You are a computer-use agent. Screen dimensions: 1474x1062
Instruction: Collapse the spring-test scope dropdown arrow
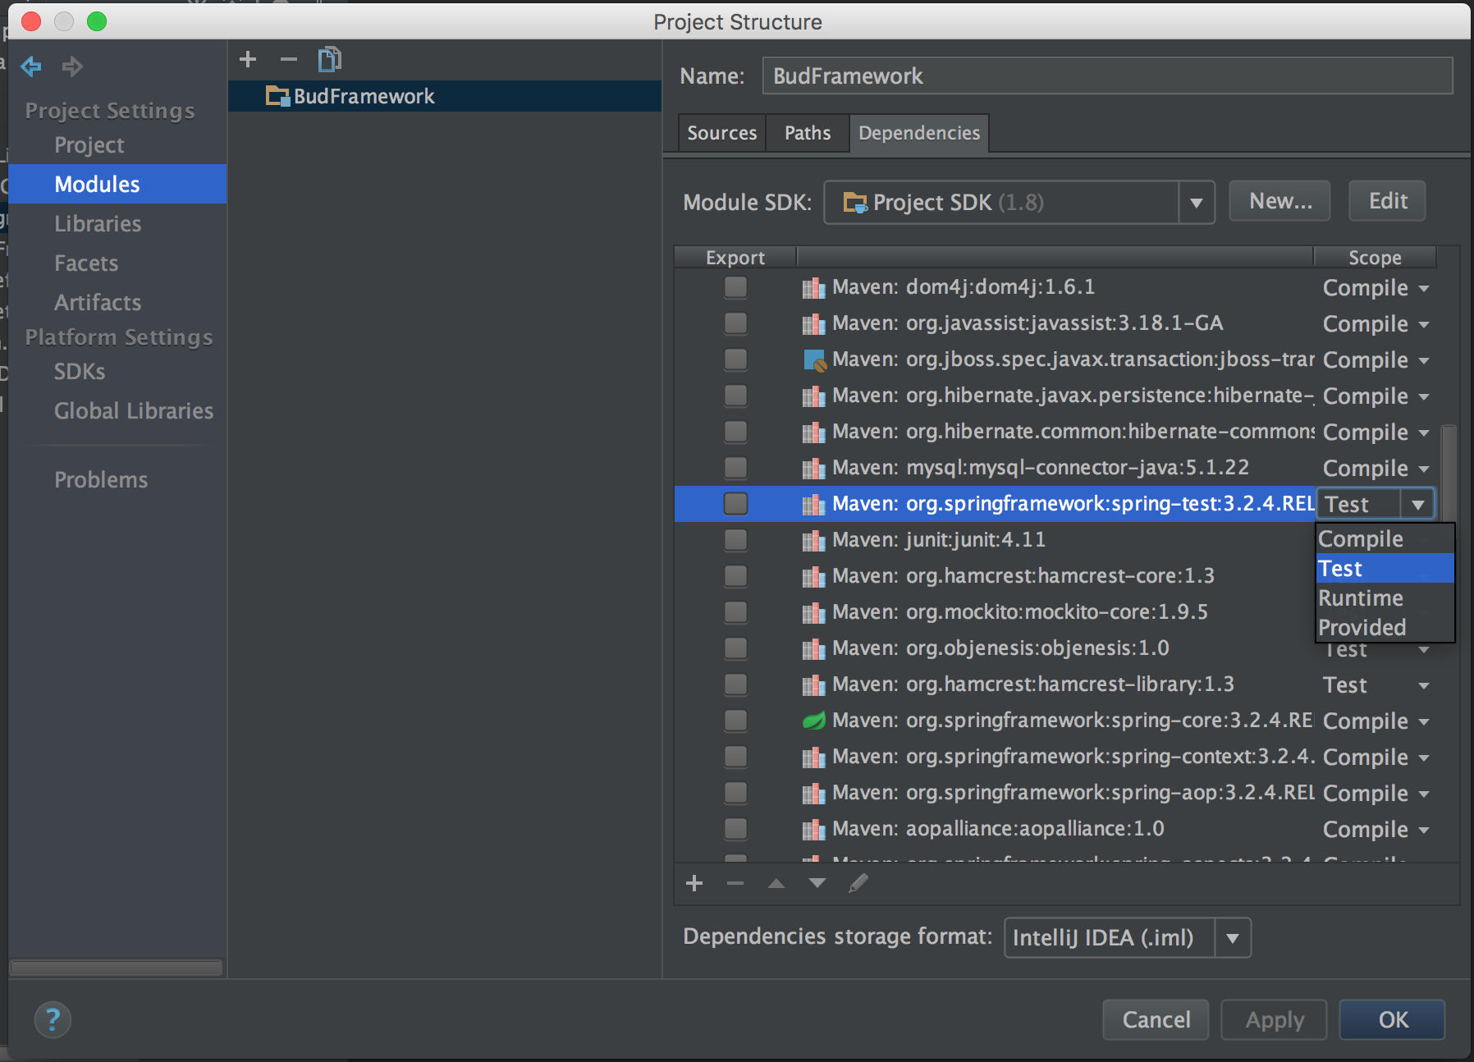(x=1417, y=505)
